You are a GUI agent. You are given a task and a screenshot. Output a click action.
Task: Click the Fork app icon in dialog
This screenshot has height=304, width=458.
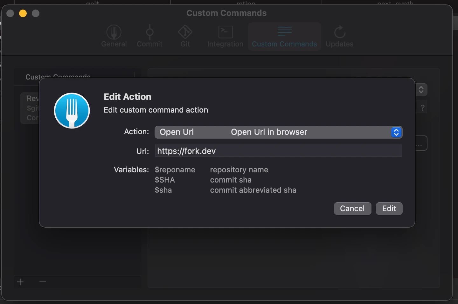(72, 111)
